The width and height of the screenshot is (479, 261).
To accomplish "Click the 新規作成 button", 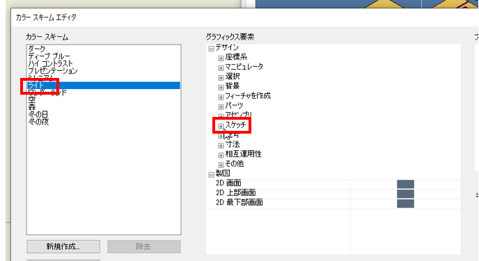I will 63,246.
